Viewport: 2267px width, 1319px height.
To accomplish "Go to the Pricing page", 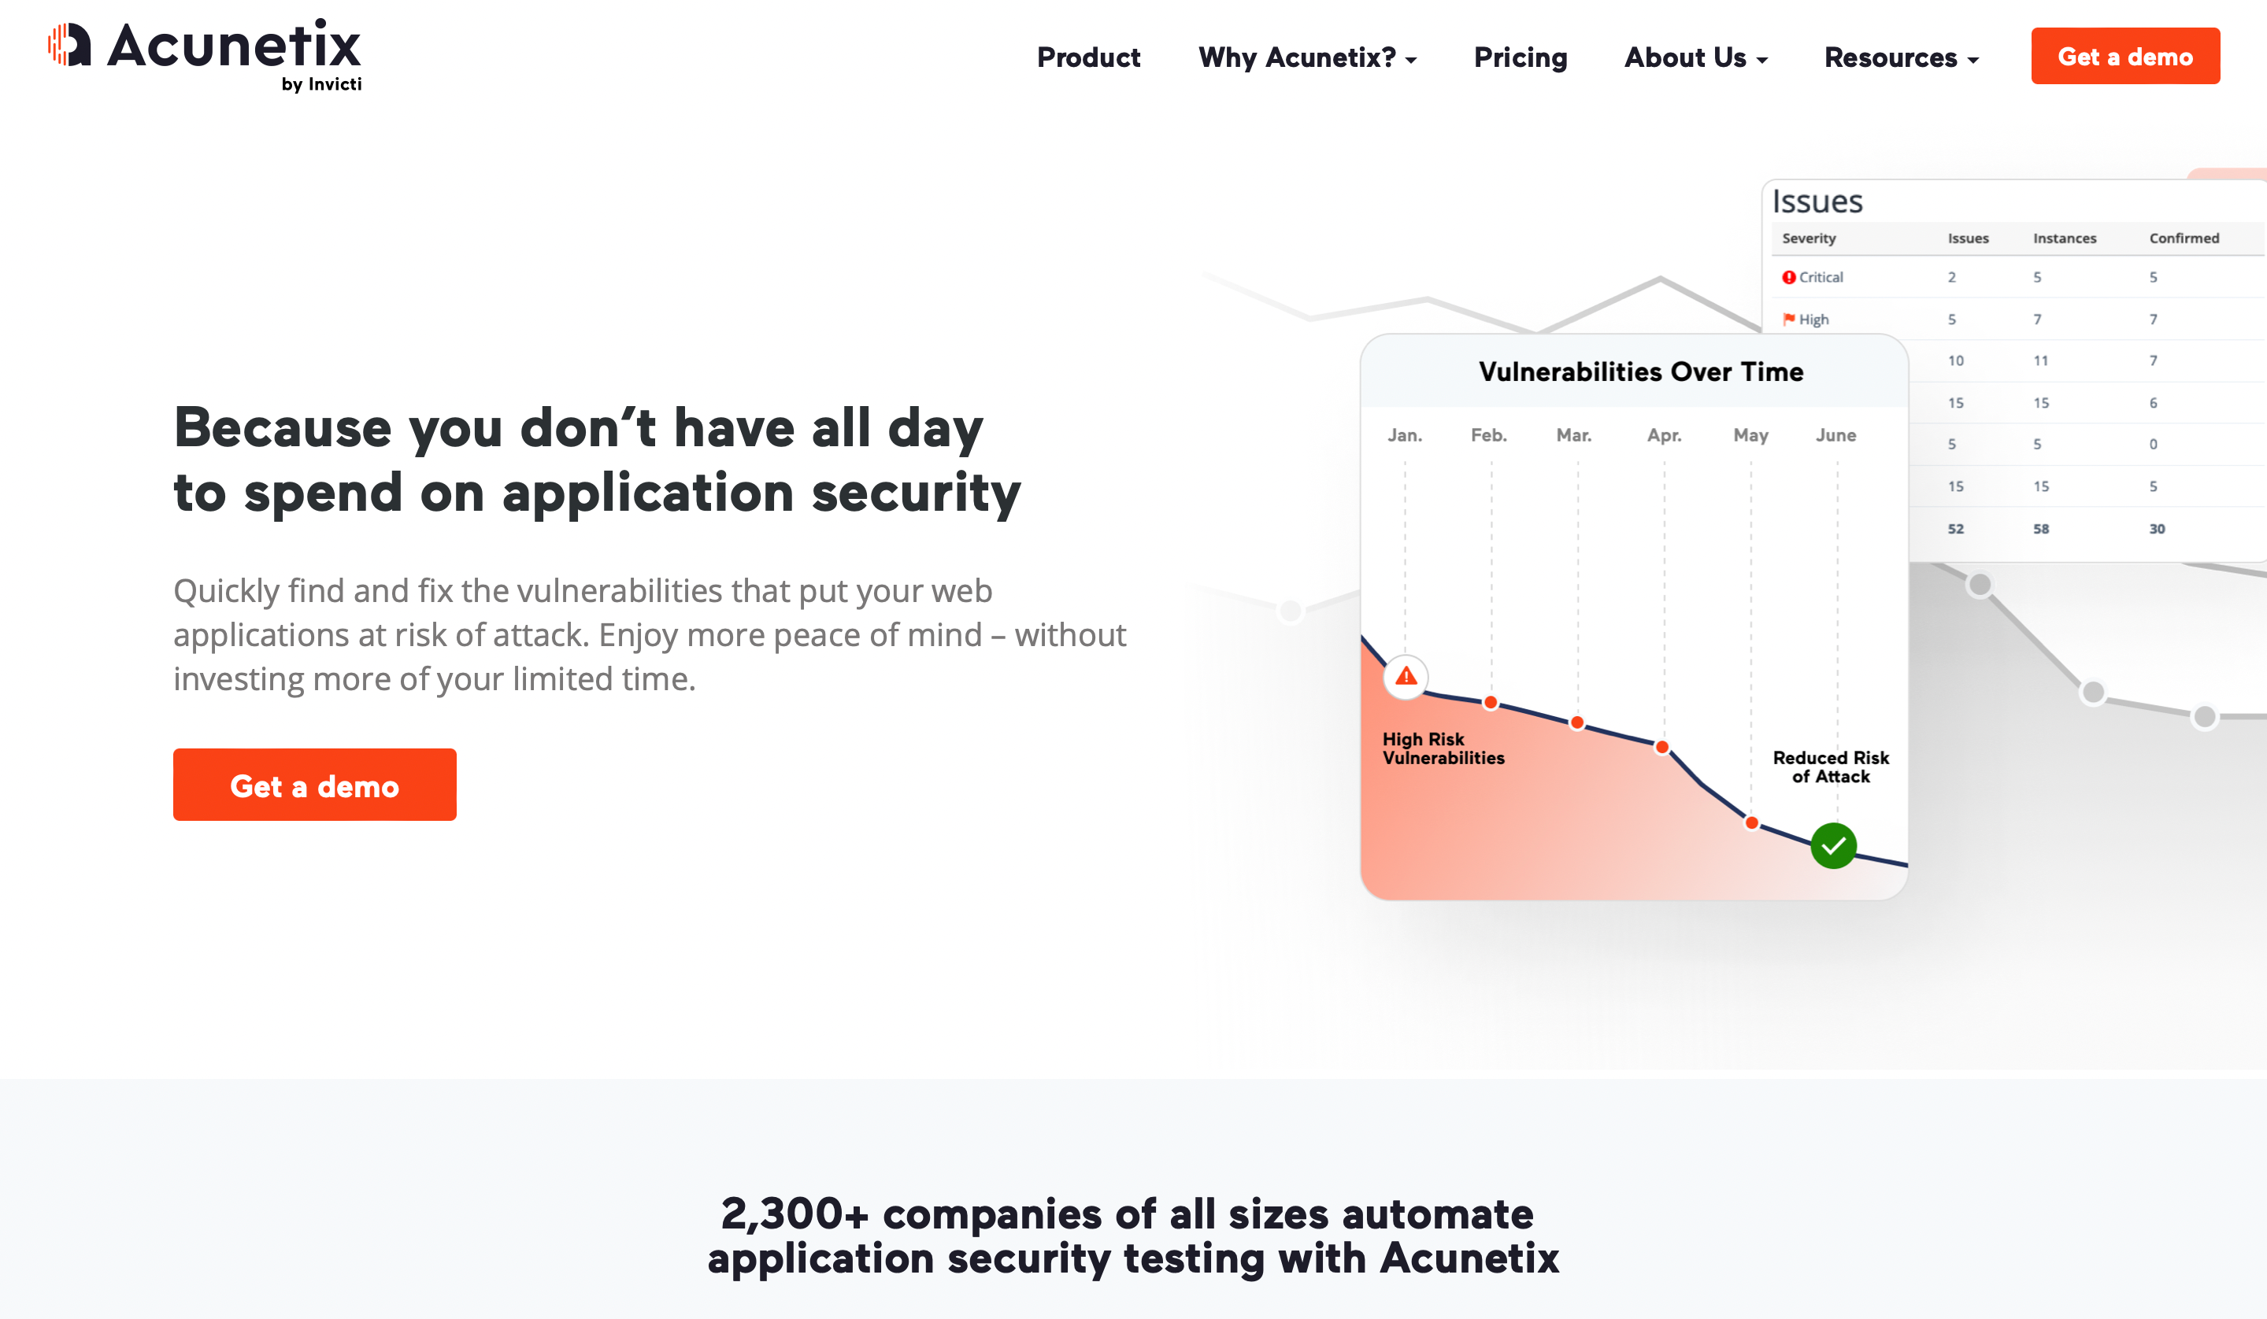I will click(1521, 57).
